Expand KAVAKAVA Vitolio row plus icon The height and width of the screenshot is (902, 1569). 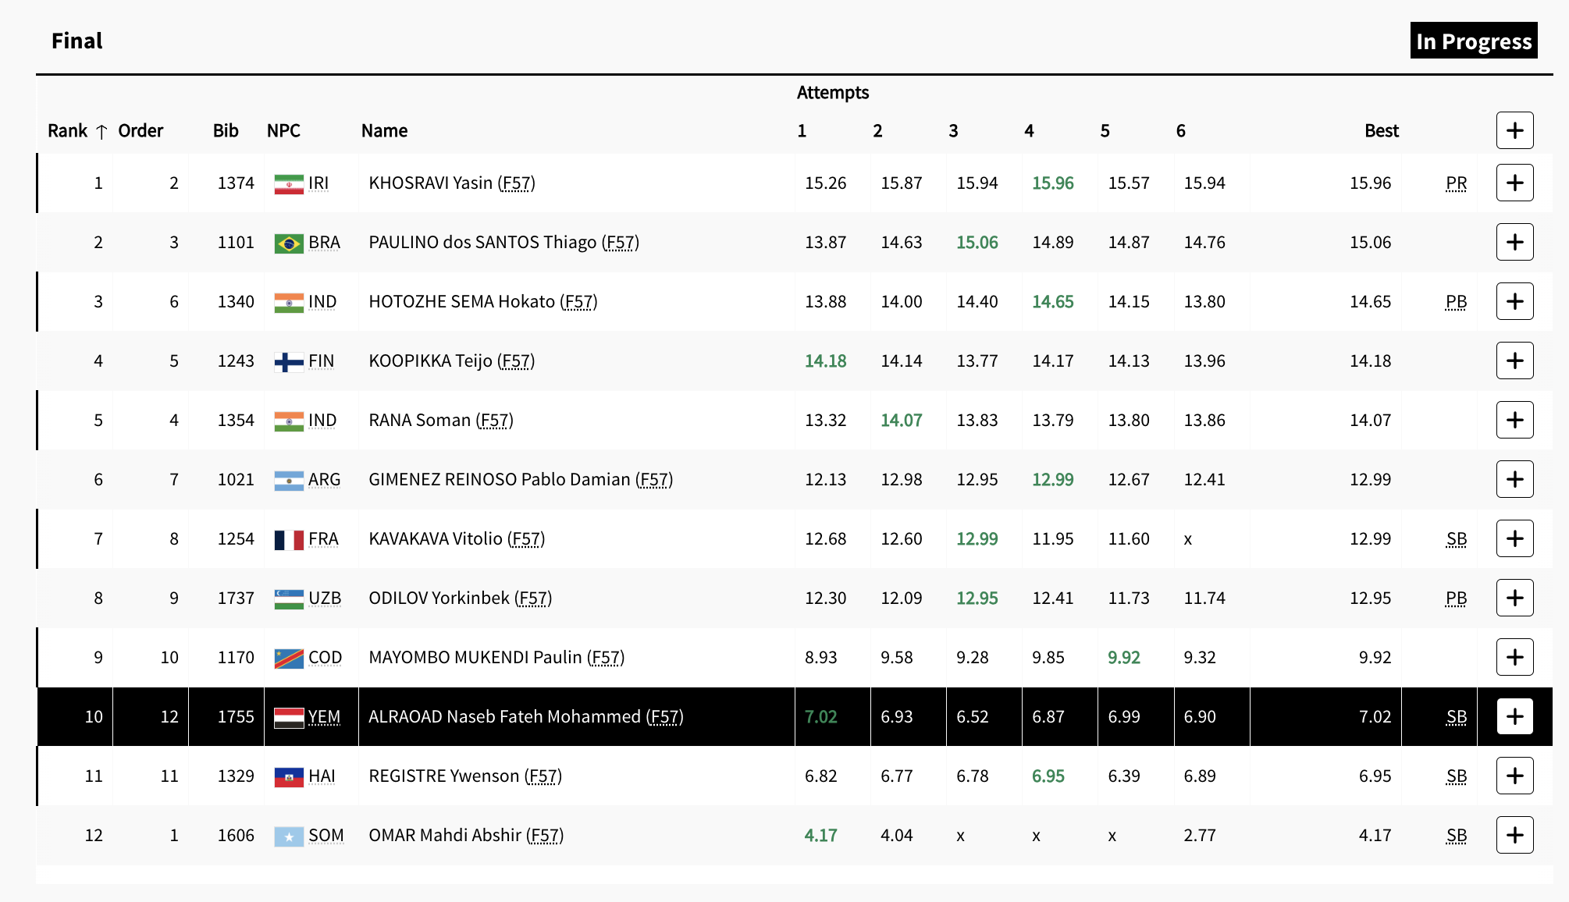(1514, 538)
